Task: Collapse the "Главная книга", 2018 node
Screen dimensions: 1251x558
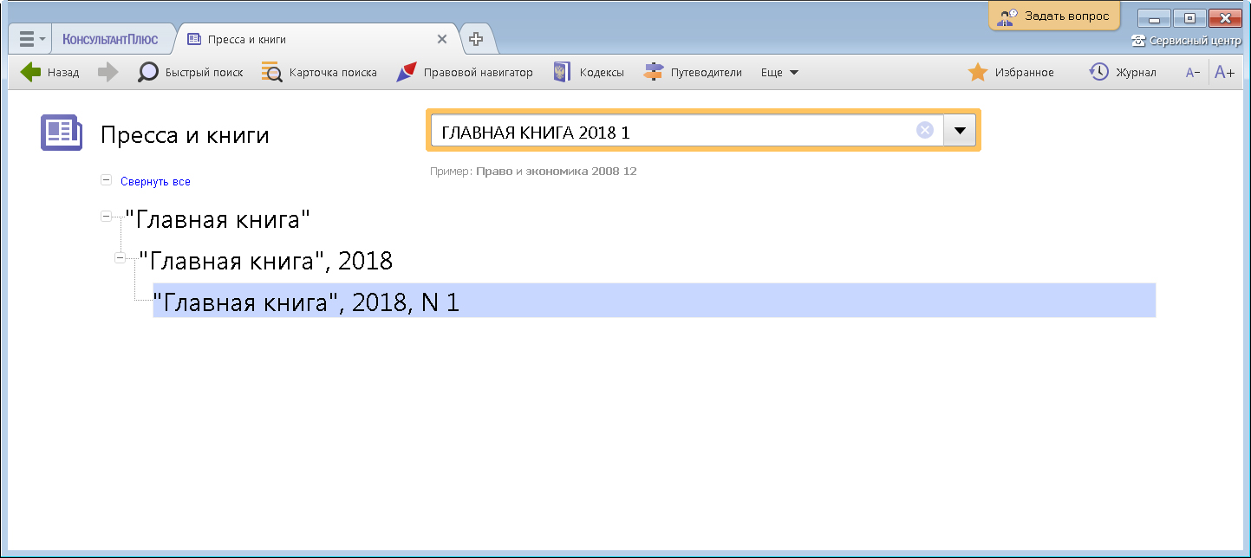Action: tap(120, 258)
